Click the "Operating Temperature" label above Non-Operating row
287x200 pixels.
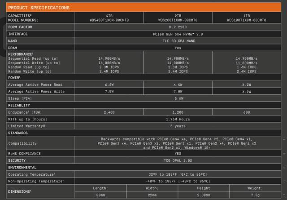[x=31, y=174]
